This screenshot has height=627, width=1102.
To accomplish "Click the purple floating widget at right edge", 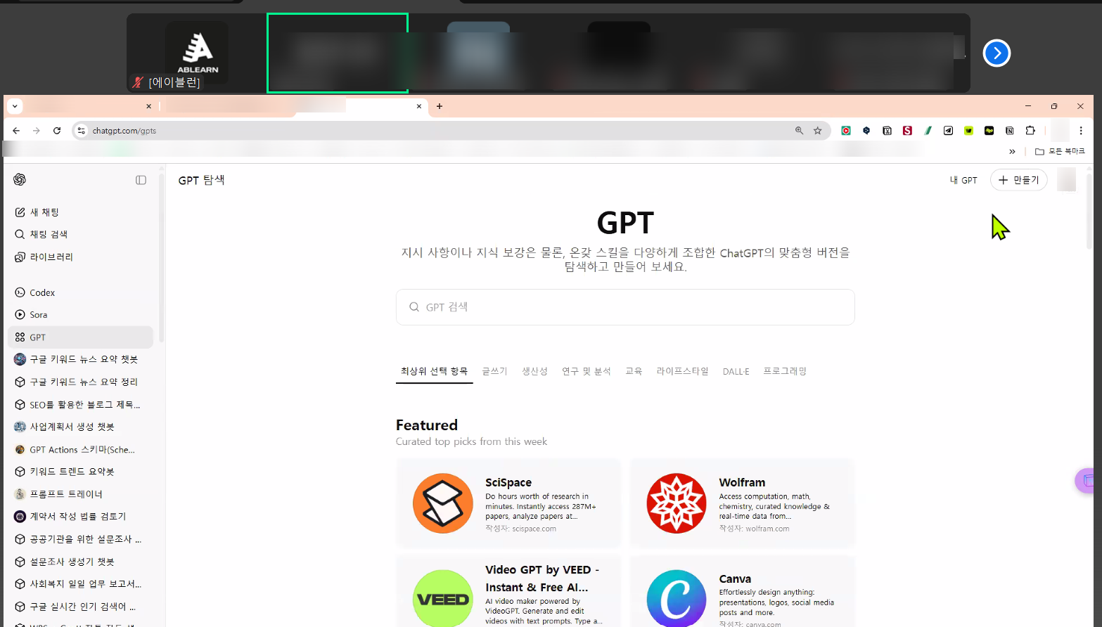I will pos(1087,481).
